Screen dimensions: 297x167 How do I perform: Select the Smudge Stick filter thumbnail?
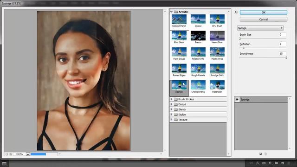[x=217, y=69]
